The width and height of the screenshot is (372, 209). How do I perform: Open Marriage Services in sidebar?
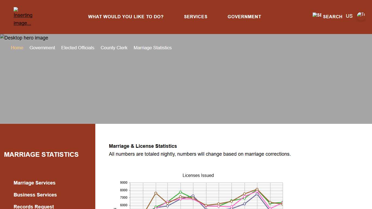pos(34,183)
